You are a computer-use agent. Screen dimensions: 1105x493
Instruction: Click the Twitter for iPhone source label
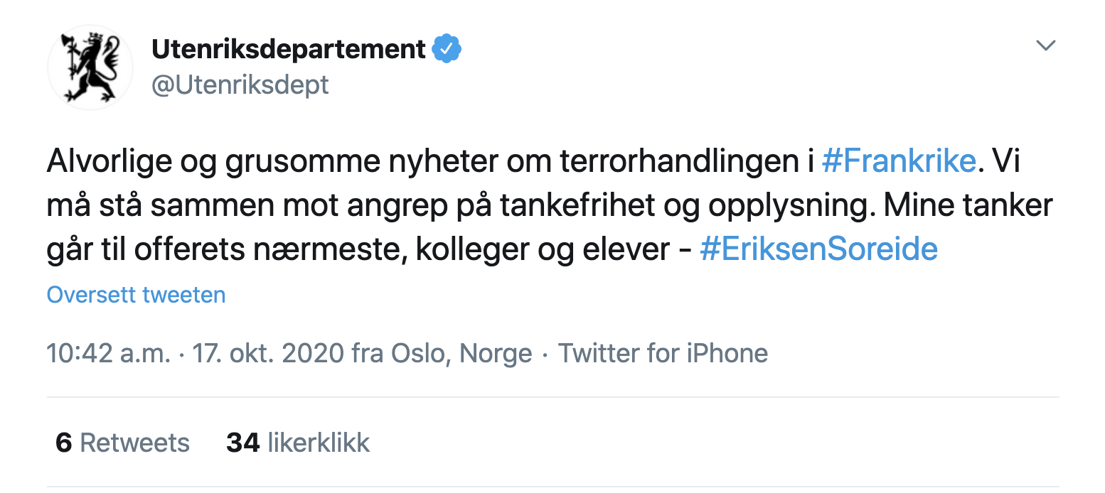coord(663,353)
